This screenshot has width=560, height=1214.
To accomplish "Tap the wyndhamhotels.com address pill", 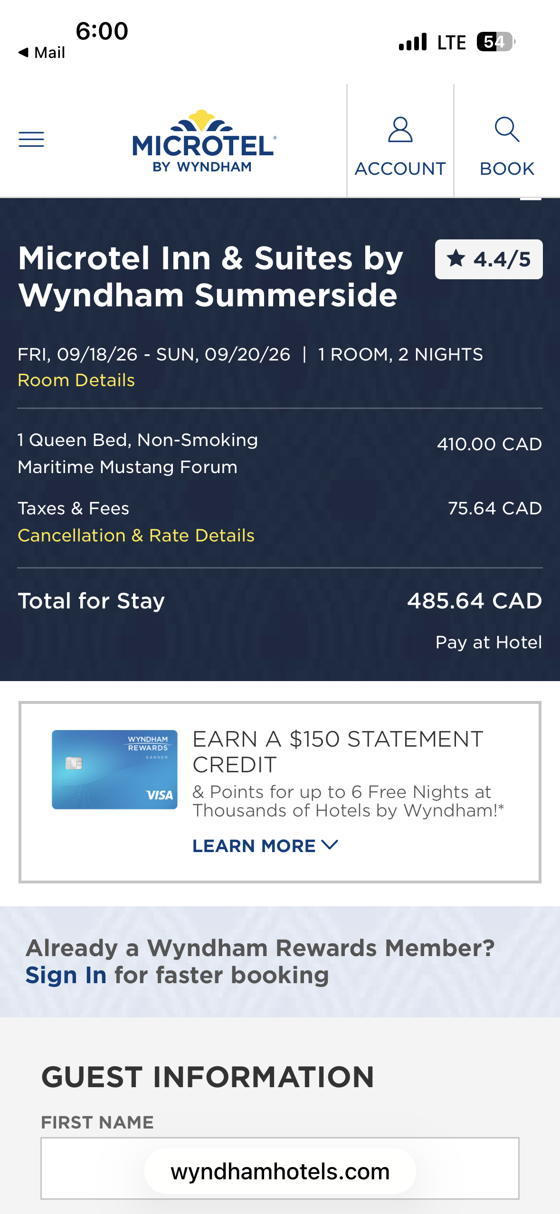I will (280, 1171).
